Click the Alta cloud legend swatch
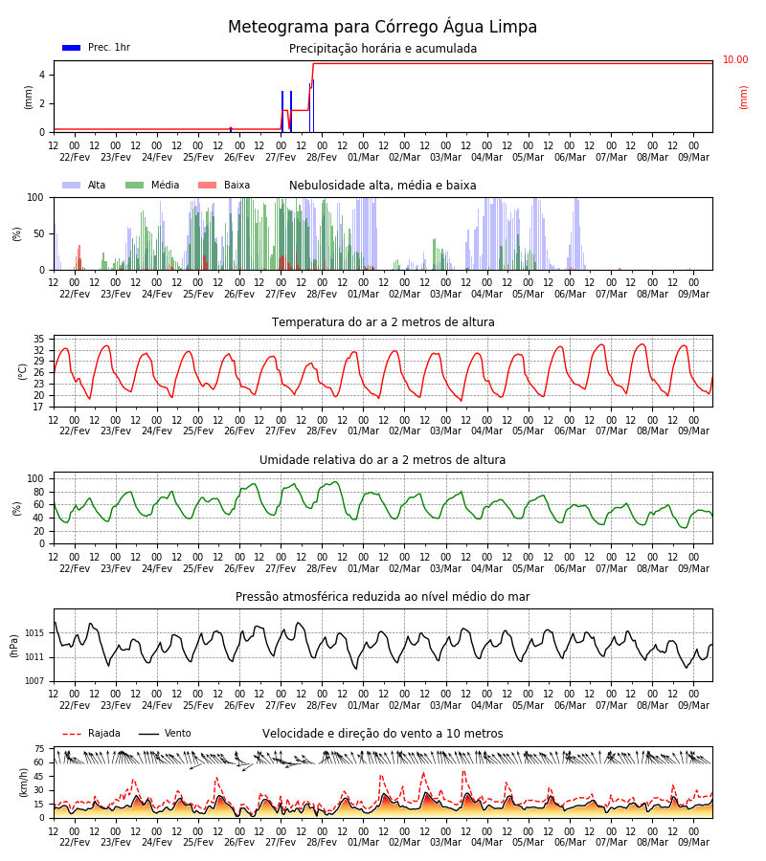The height and width of the screenshot is (861, 766). point(72,185)
